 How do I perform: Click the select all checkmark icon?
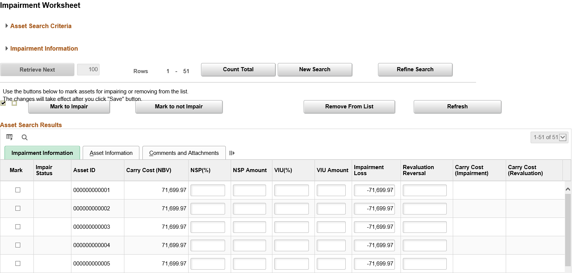3,103
